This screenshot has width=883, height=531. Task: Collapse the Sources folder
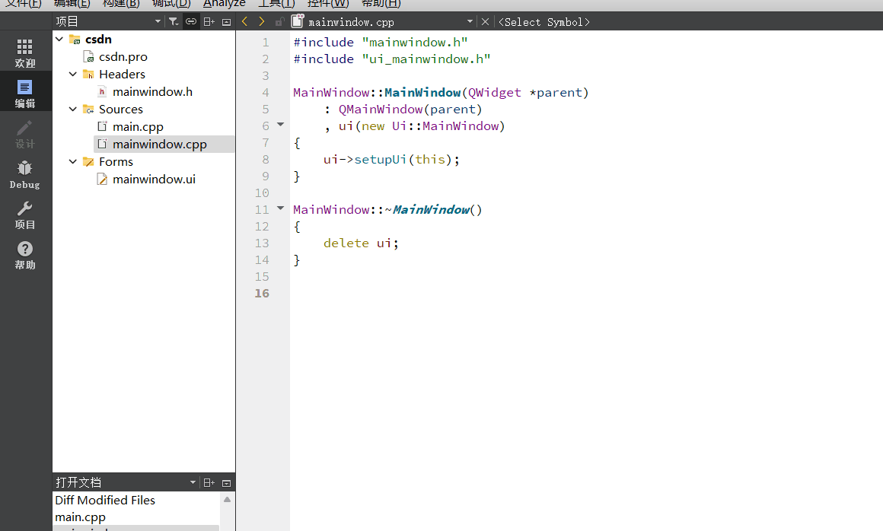click(72, 109)
